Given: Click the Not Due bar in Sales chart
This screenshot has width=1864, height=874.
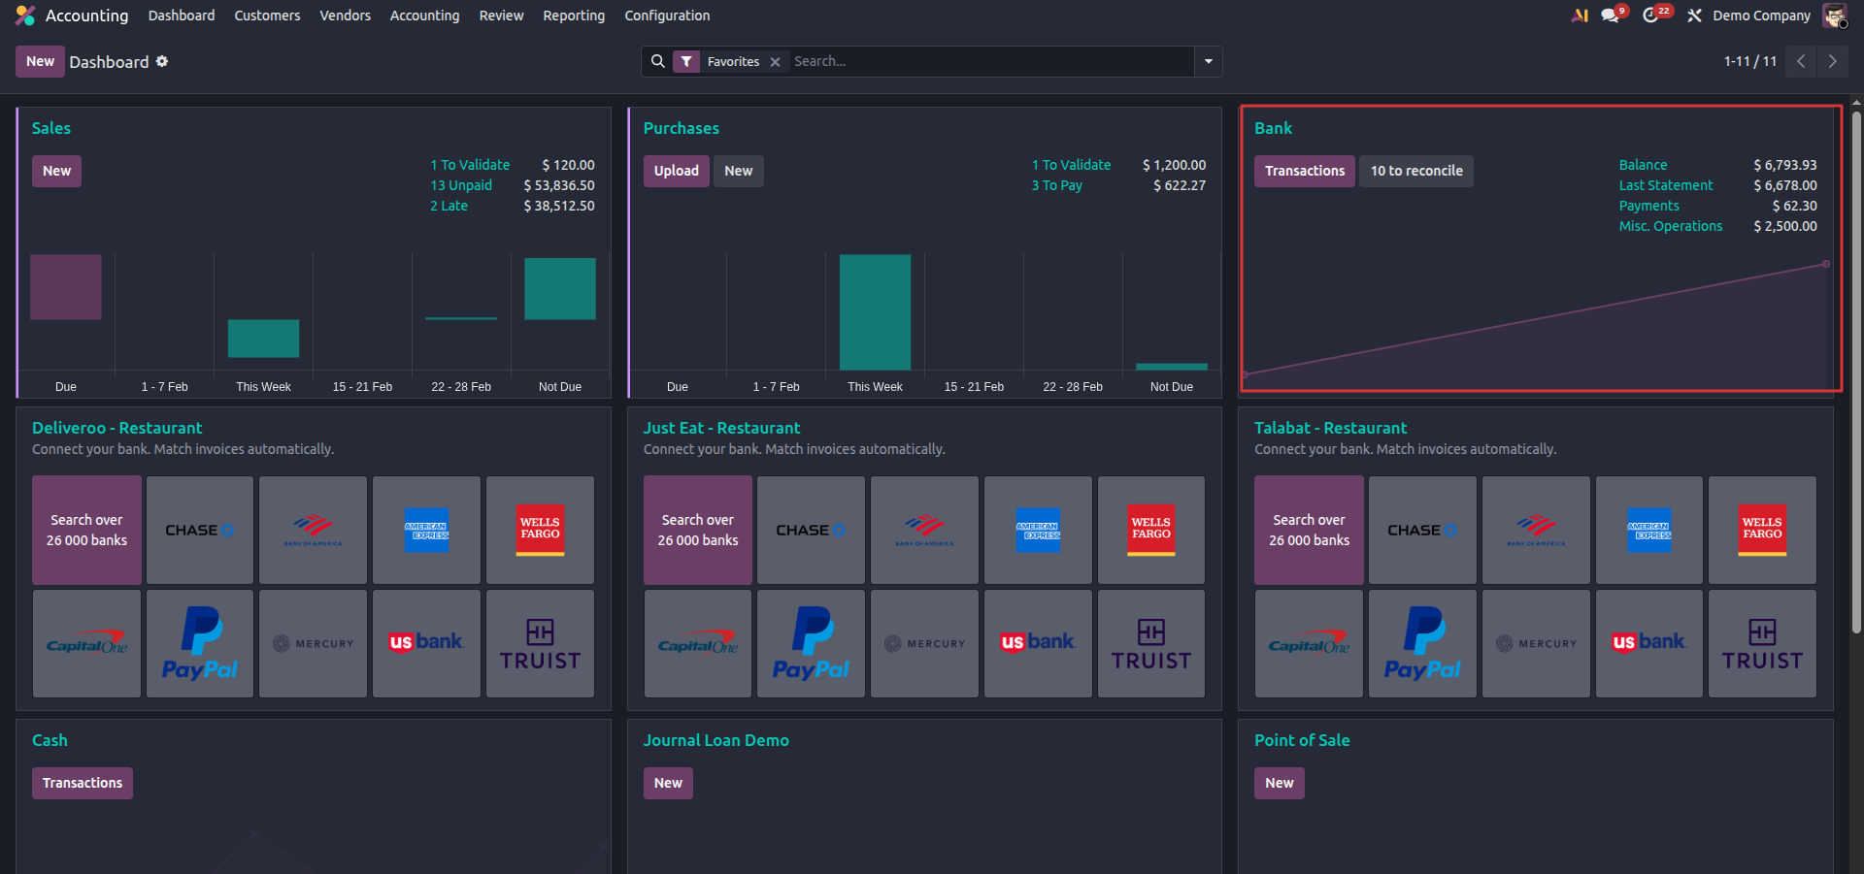Looking at the screenshot, I should [x=560, y=289].
